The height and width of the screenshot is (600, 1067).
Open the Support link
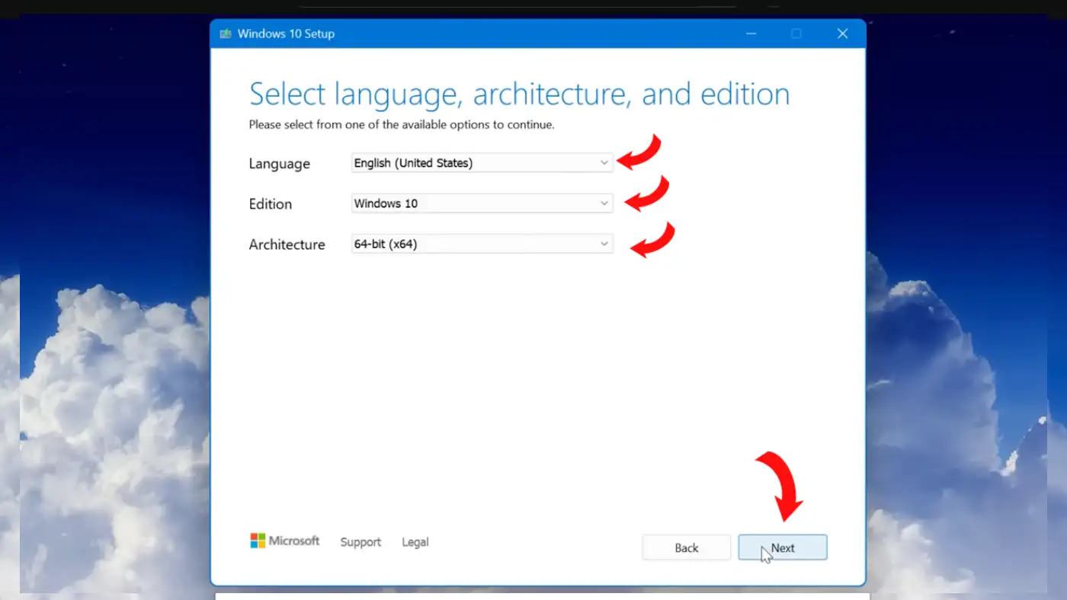coord(360,542)
